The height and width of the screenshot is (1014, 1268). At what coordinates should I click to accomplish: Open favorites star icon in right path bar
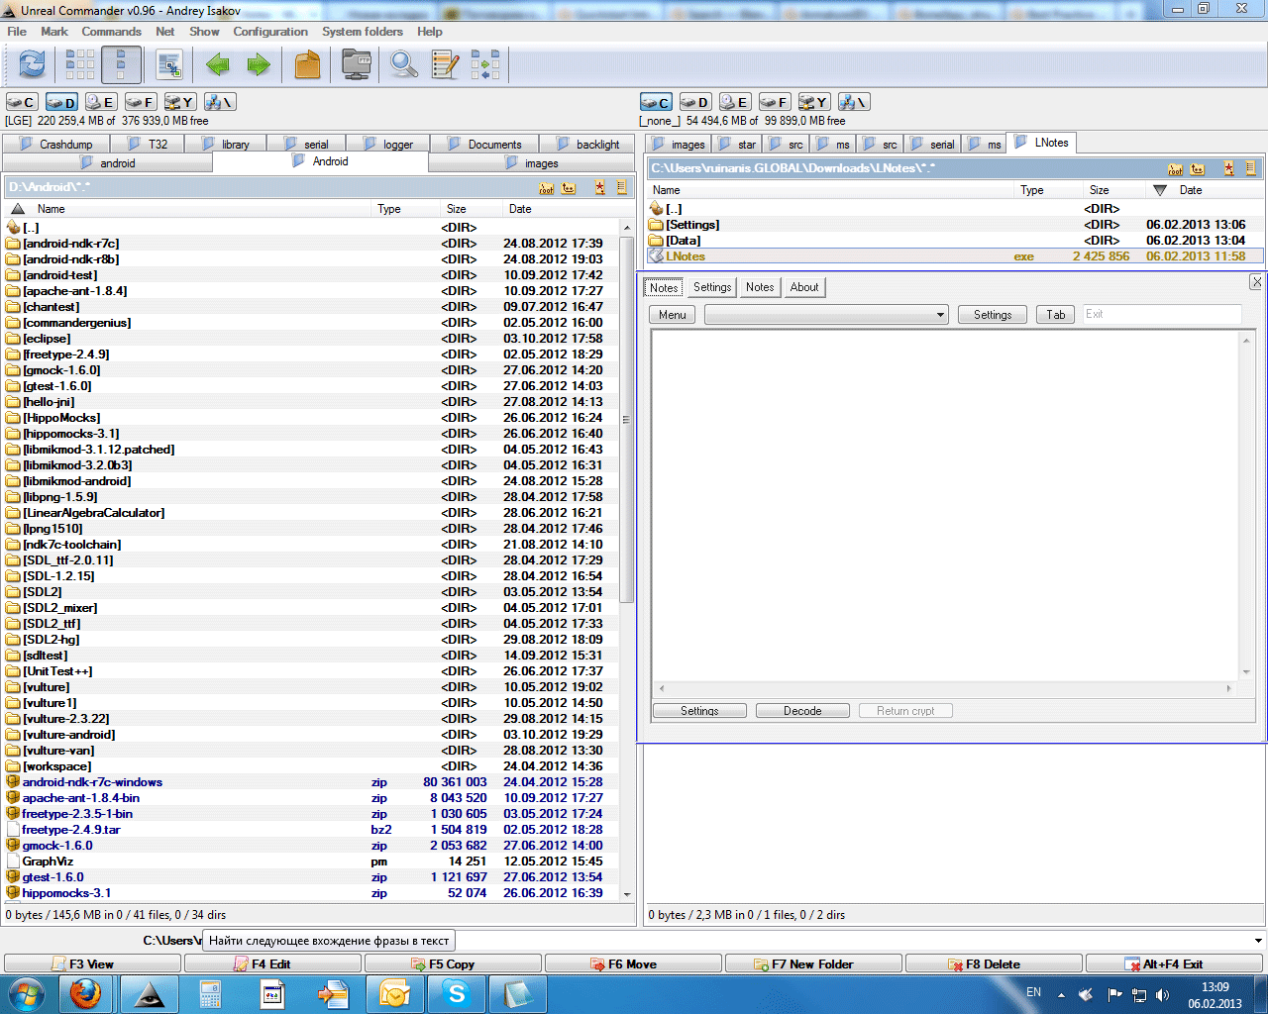(x=1228, y=168)
